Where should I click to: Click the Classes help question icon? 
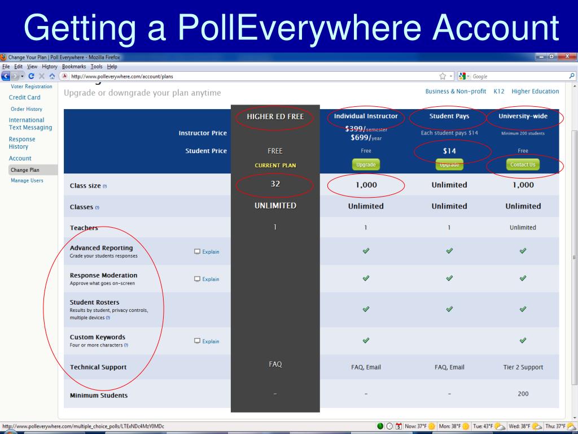(x=97, y=208)
